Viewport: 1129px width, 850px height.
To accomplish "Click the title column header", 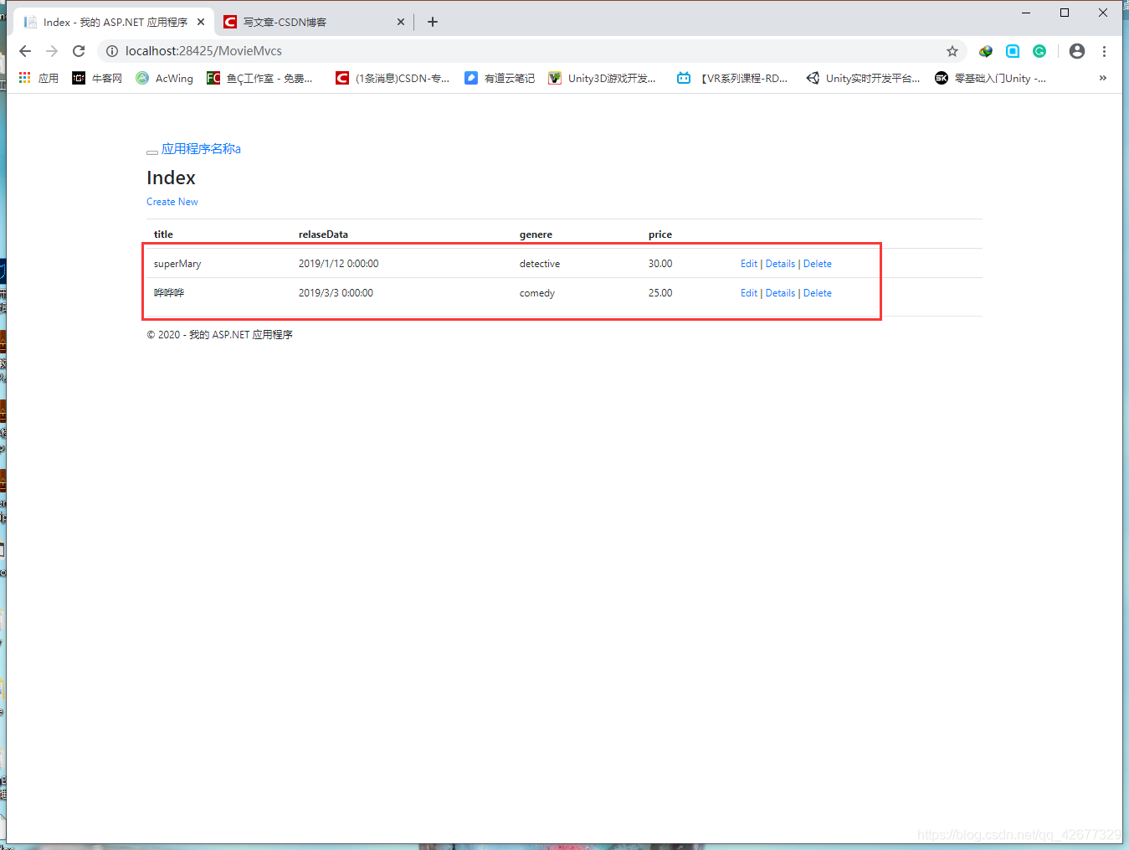I will click(163, 234).
